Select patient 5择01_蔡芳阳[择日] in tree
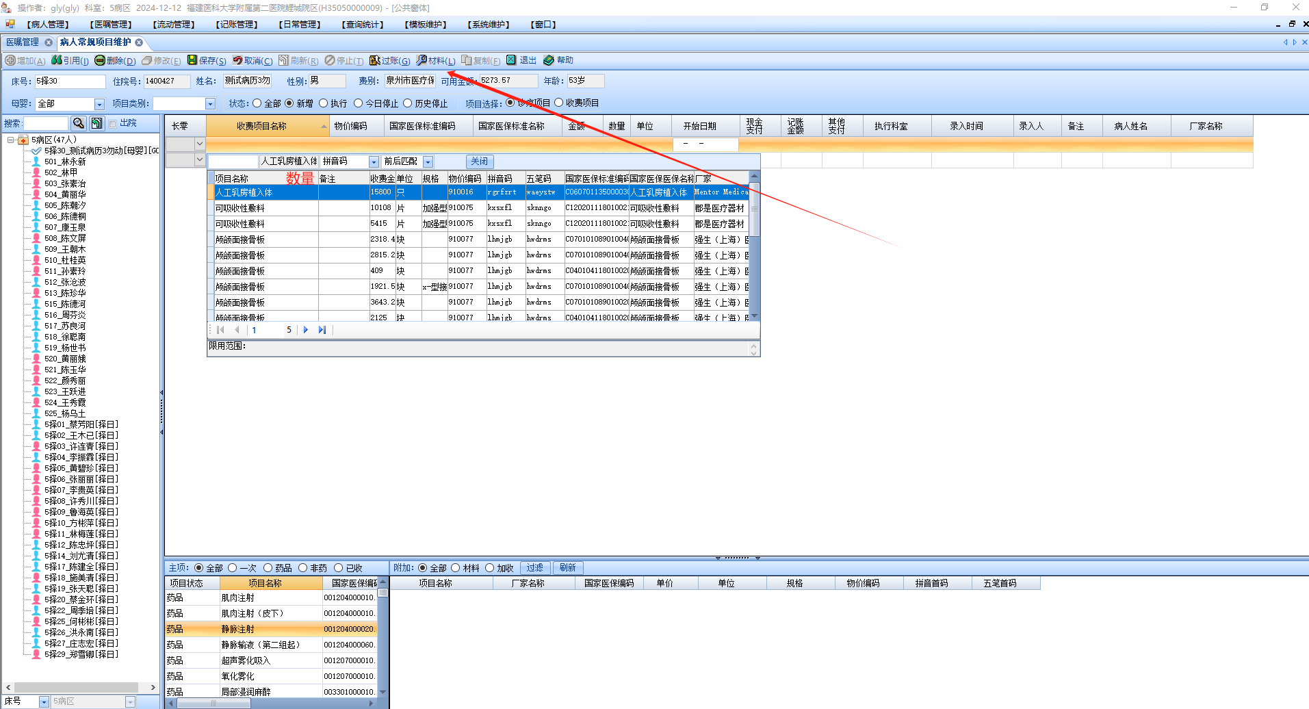This screenshot has height=709, width=1309. tap(81, 424)
